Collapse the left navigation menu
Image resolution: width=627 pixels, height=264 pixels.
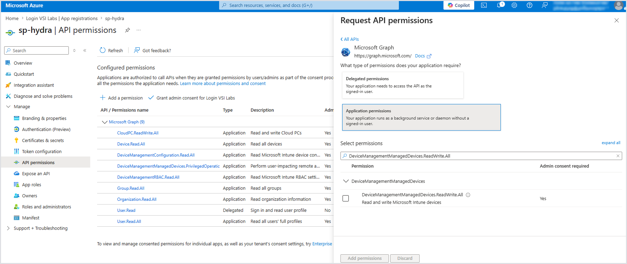[x=85, y=50]
